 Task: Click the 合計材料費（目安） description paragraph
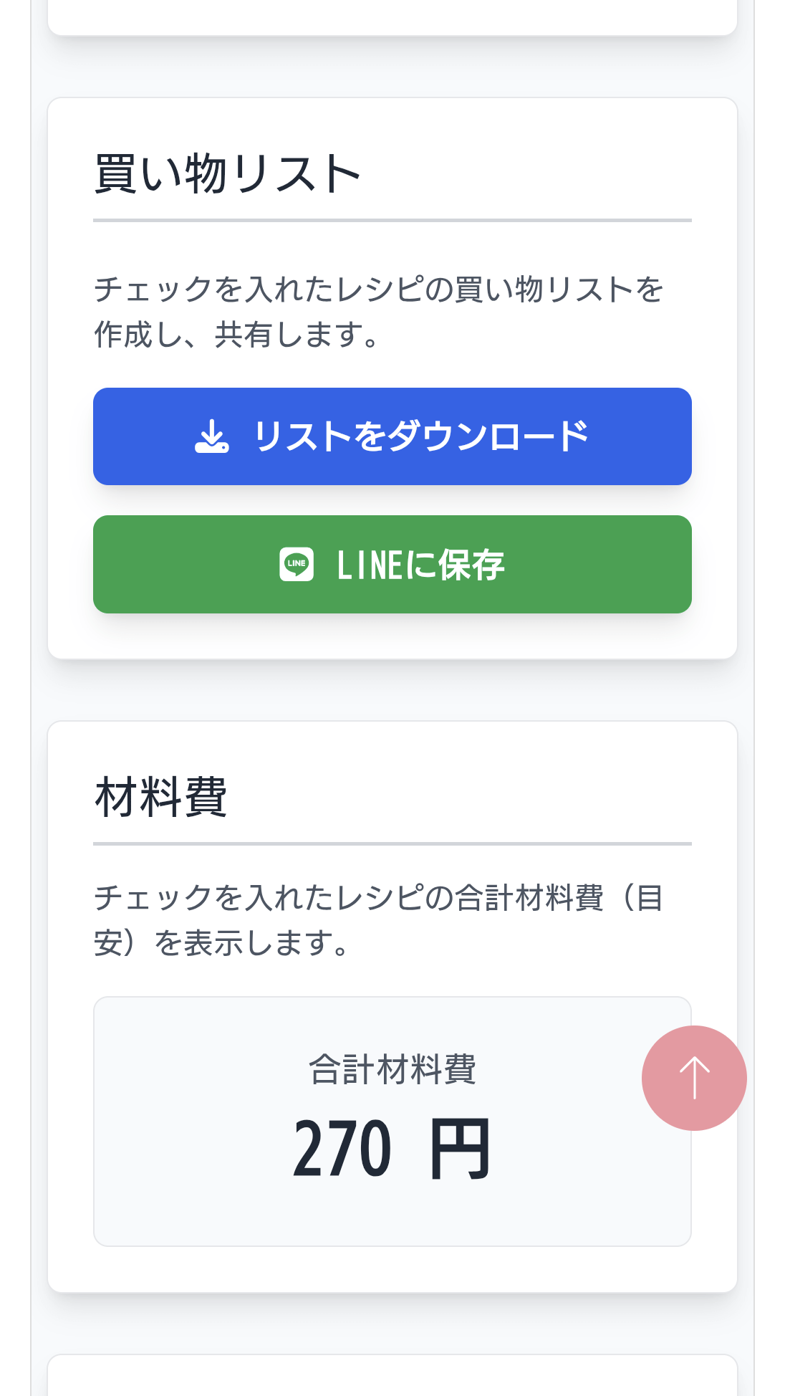(x=380, y=920)
